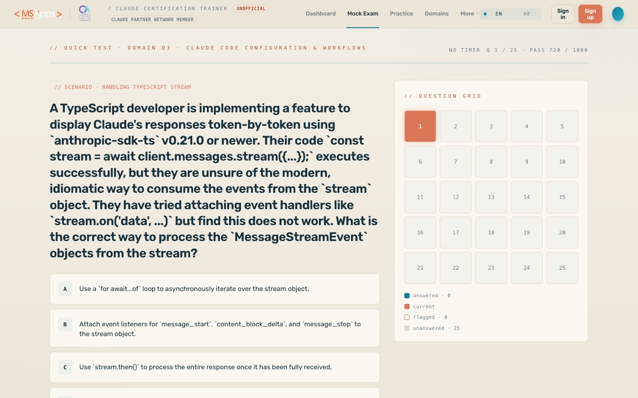Select question 25 in the grid
The height and width of the screenshot is (398, 638).
click(562, 268)
